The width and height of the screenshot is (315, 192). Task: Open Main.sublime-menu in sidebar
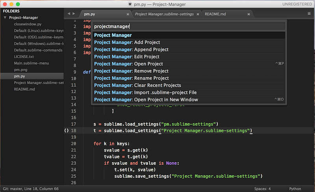(x=31, y=63)
